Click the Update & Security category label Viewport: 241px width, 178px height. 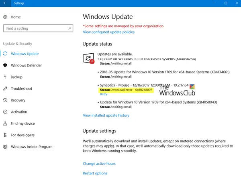coord(18,44)
